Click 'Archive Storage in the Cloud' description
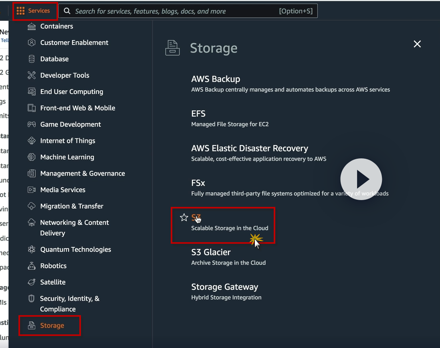 pyautogui.click(x=228, y=263)
